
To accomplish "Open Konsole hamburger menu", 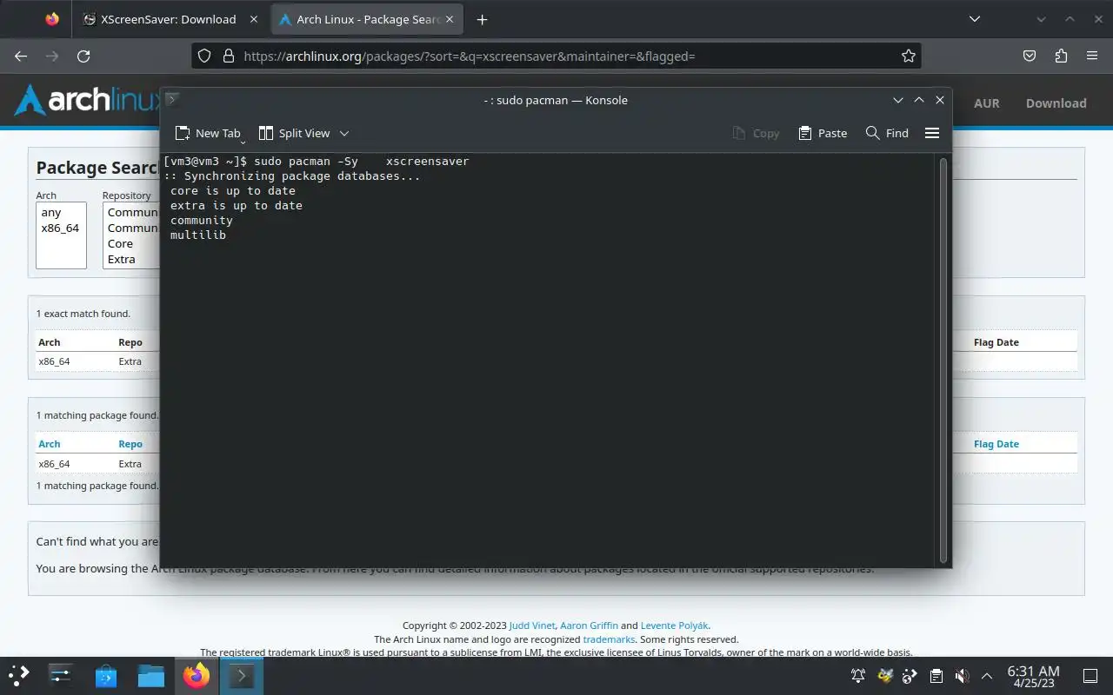I will [932, 133].
